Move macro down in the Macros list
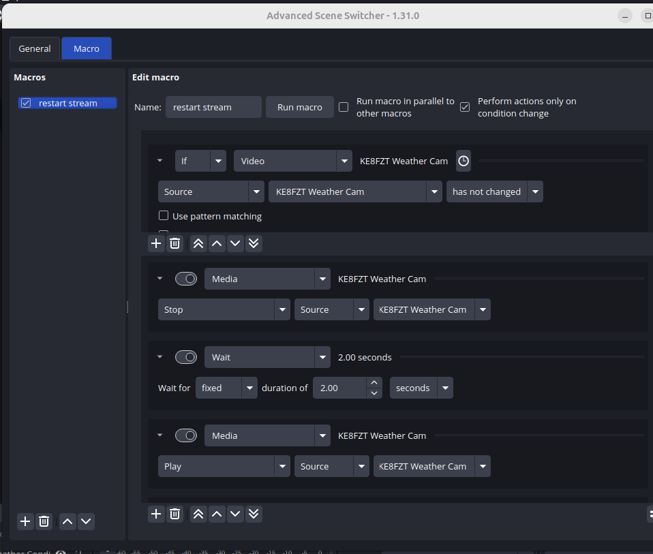This screenshot has height=554, width=653. [x=86, y=521]
